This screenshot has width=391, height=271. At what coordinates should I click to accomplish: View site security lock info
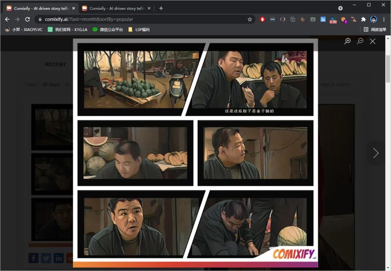coord(40,19)
